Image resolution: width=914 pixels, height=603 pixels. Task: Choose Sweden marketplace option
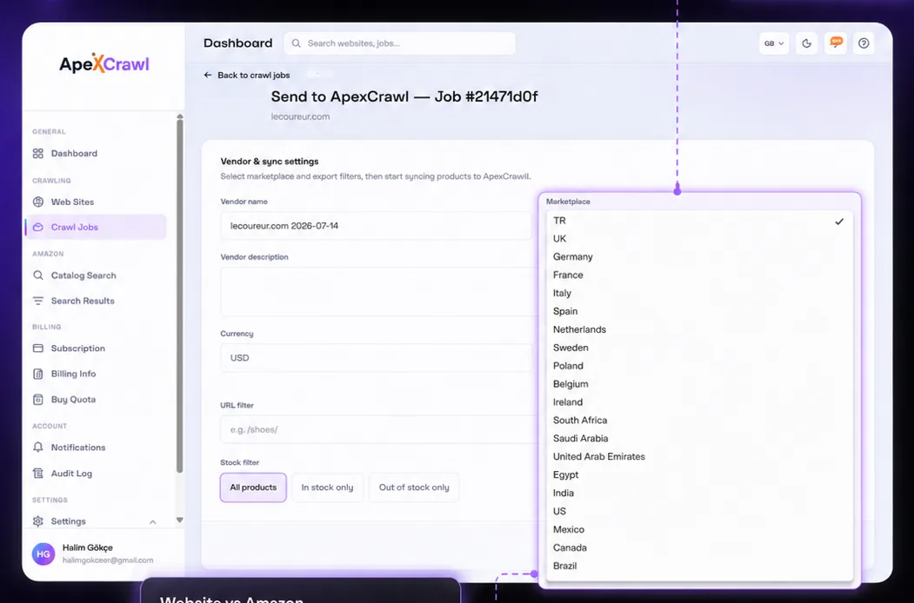pos(698,348)
